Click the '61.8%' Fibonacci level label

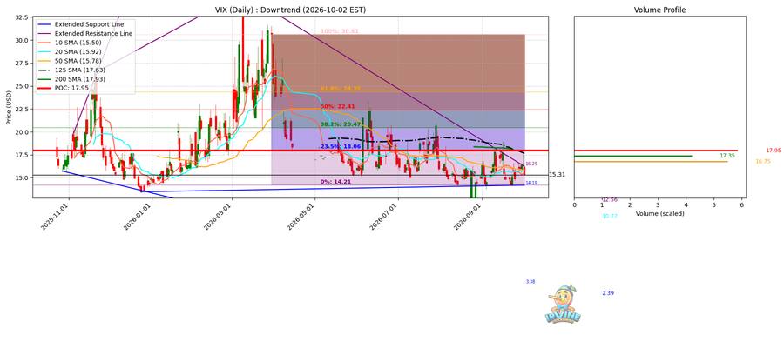341,89
